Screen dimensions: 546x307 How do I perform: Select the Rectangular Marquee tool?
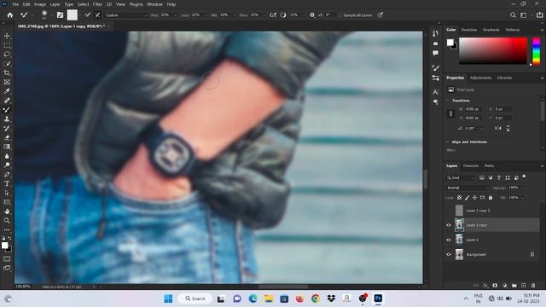pos(7,45)
